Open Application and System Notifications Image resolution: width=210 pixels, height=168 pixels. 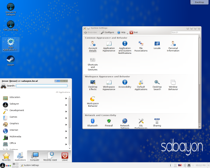tap(125, 48)
